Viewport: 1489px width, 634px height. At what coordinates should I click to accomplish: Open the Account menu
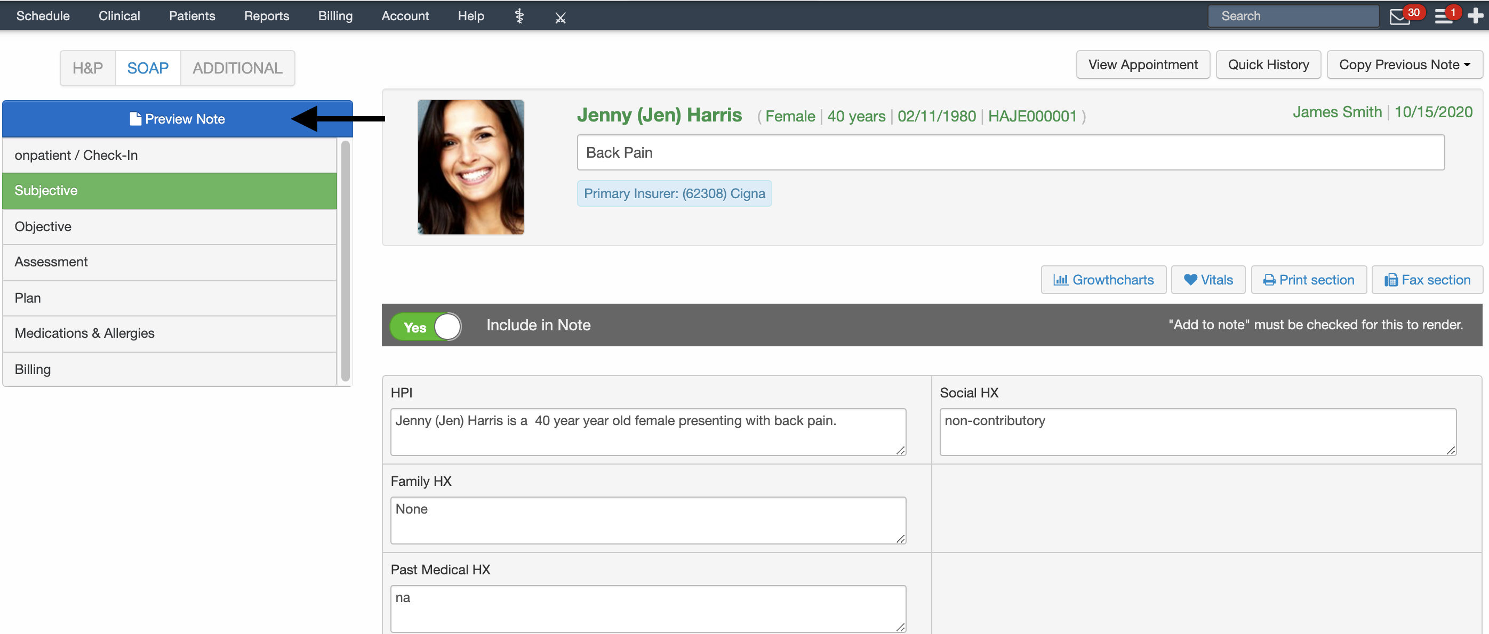click(x=405, y=15)
